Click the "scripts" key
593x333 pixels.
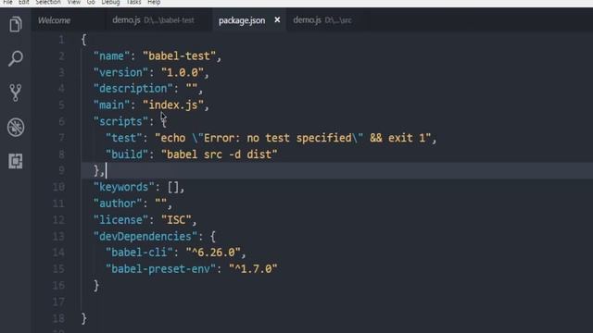tap(120, 121)
